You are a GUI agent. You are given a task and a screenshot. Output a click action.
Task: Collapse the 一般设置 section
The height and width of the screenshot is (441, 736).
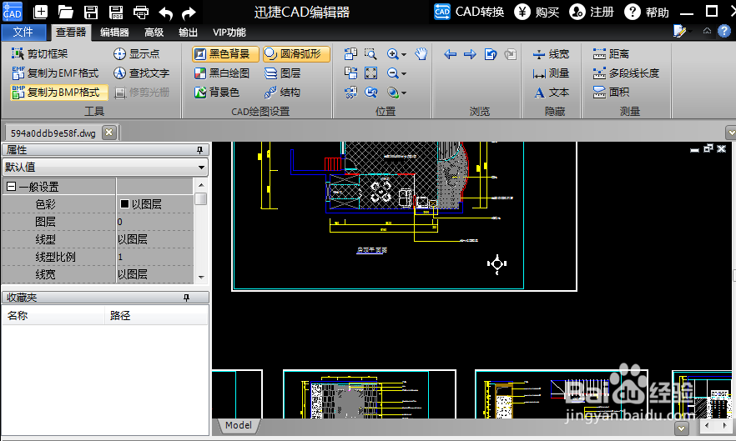click(x=12, y=187)
